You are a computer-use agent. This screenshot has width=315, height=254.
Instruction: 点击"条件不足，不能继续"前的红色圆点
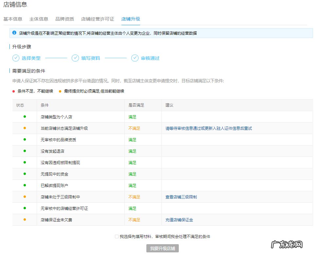click(13, 91)
